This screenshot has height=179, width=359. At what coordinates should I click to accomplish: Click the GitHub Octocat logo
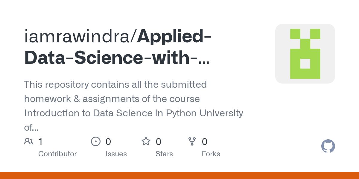[x=328, y=146]
